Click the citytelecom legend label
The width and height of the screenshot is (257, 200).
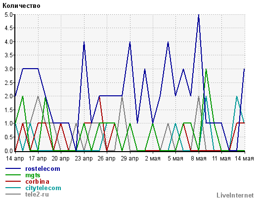(x=43, y=188)
